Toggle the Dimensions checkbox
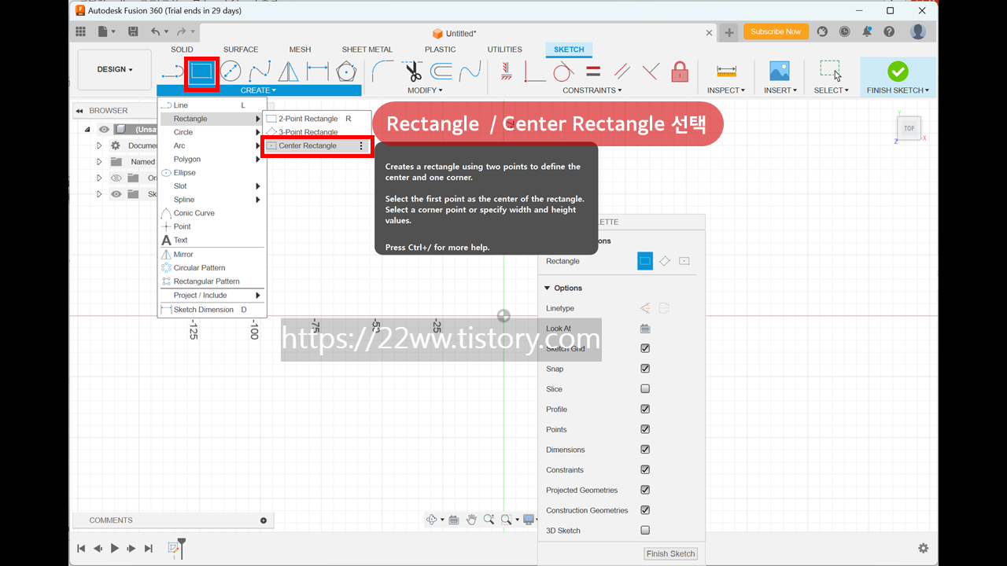 645,450
